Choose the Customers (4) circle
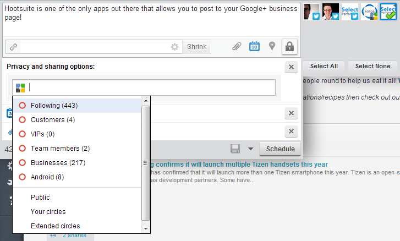The image size is (400, 241). (77, 120)
